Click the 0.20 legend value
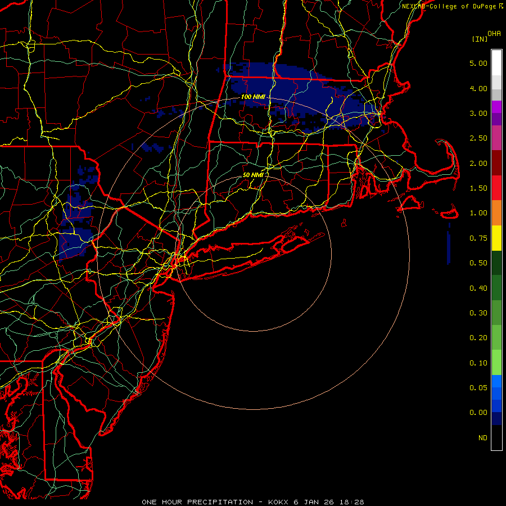Viewport: 506px width, 506px height. tap(478, 338)
